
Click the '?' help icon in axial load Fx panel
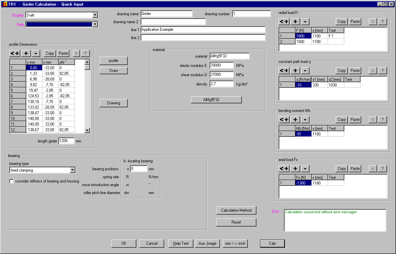[382, 169]
